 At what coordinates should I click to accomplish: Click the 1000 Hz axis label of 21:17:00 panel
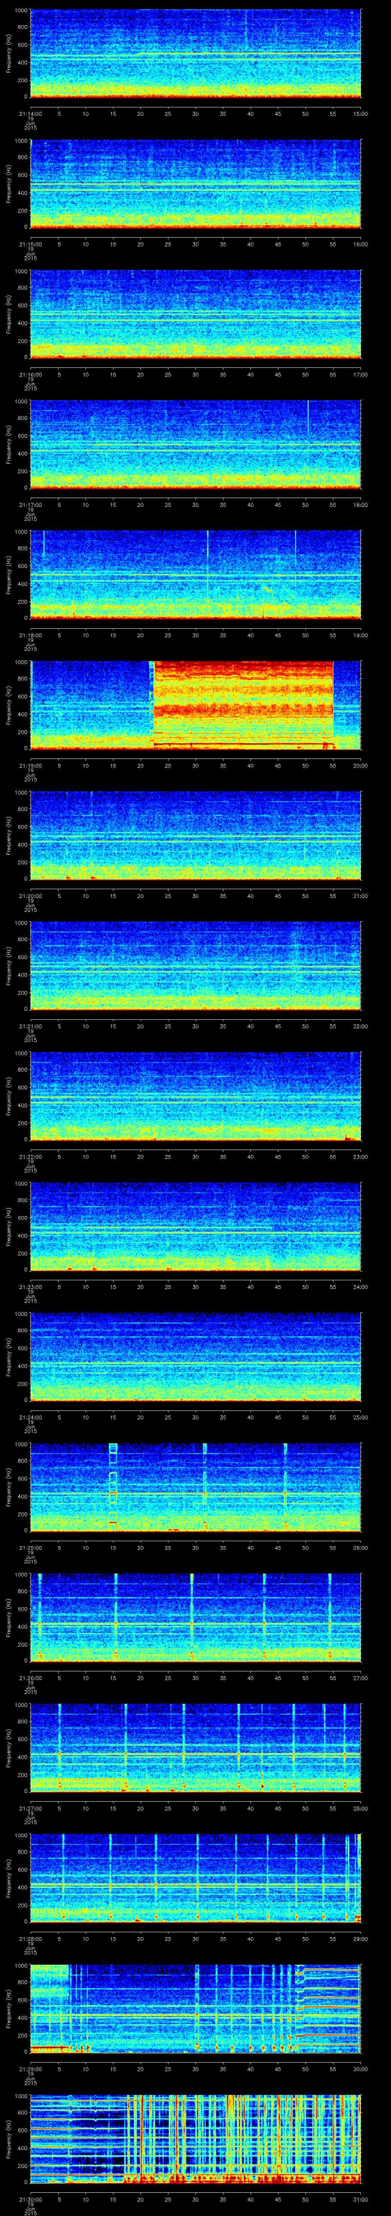click(x=21, y=403)
